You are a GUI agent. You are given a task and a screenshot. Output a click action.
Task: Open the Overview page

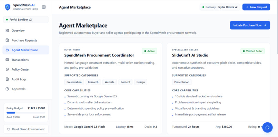pos(26,31)
